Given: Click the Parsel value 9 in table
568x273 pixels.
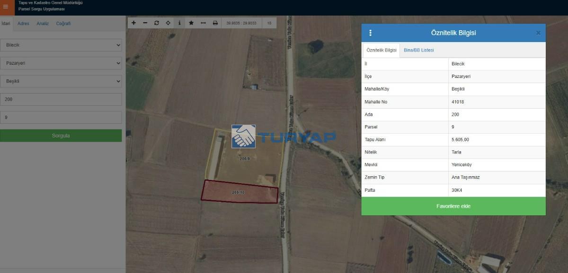Looking at the screenshot, I should click(453, 127).
